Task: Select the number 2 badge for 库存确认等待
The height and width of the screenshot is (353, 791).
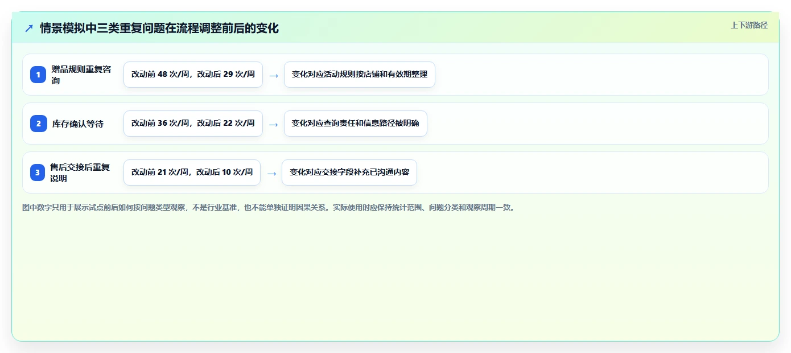Action: click(38, 124)
